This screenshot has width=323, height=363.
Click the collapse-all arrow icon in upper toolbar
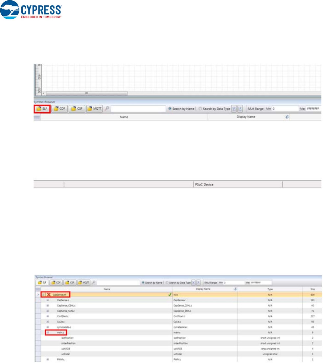(x=240, y=109)
